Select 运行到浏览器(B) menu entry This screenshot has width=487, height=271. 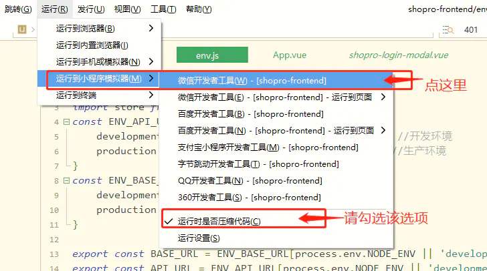[x=100, y=29]
